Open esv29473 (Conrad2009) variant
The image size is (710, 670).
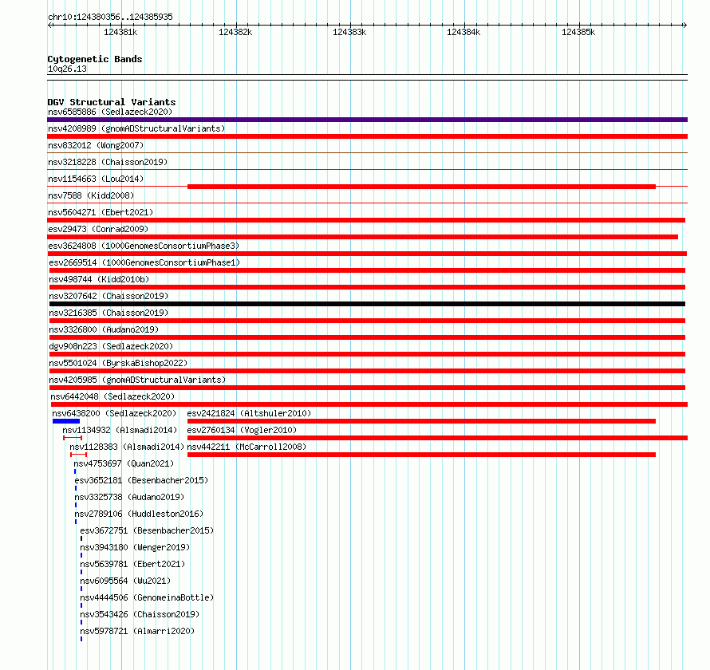pyautogui.click(x=98, y=229)
